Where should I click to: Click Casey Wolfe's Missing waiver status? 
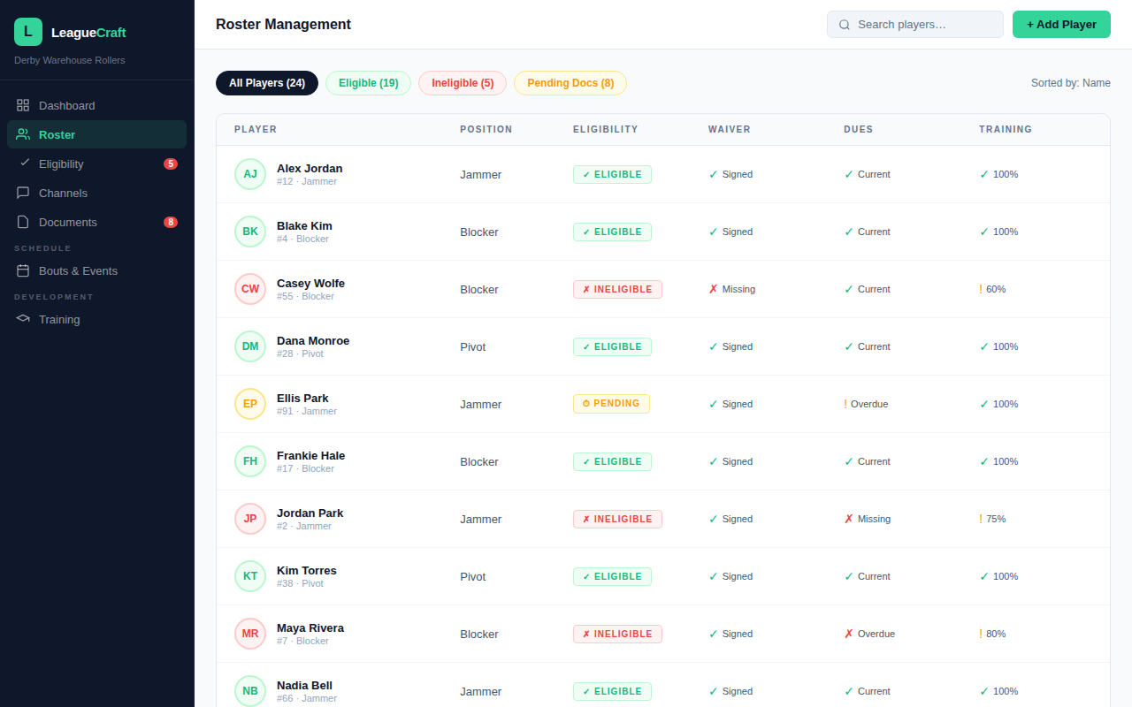coord(732,289)
